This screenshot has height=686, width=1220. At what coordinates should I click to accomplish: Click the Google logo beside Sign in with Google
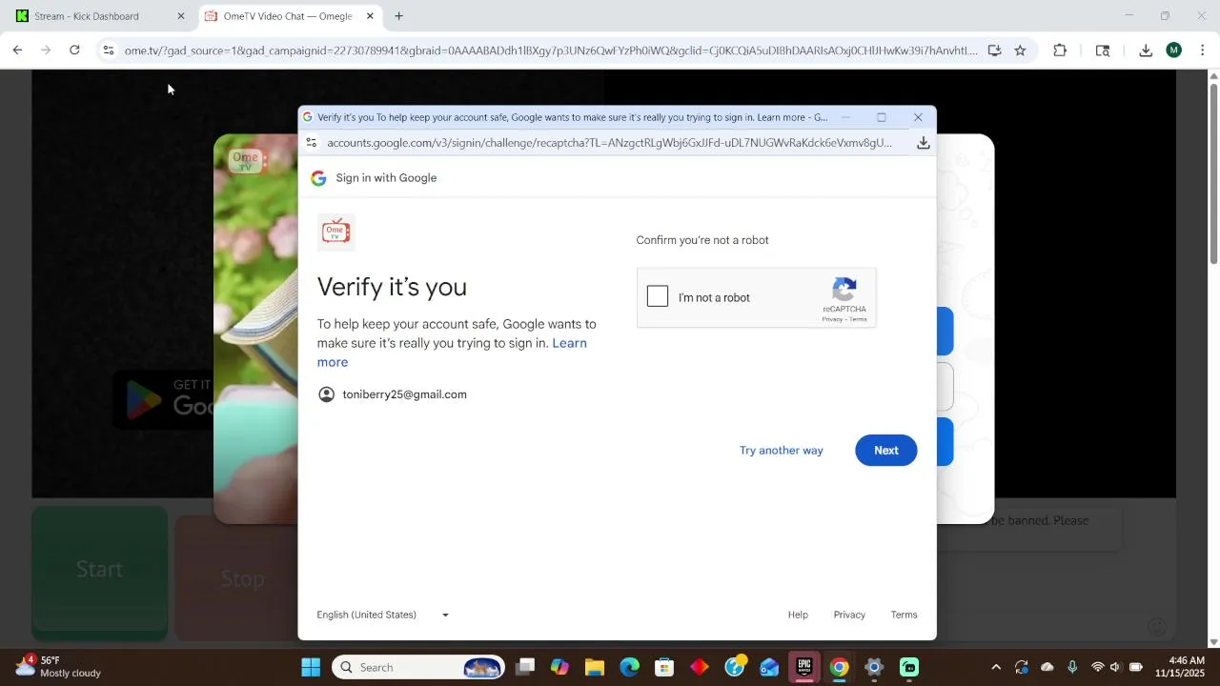point(318,178)
